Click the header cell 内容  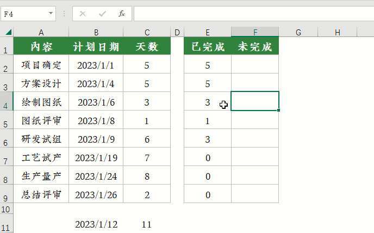point(41,46)
